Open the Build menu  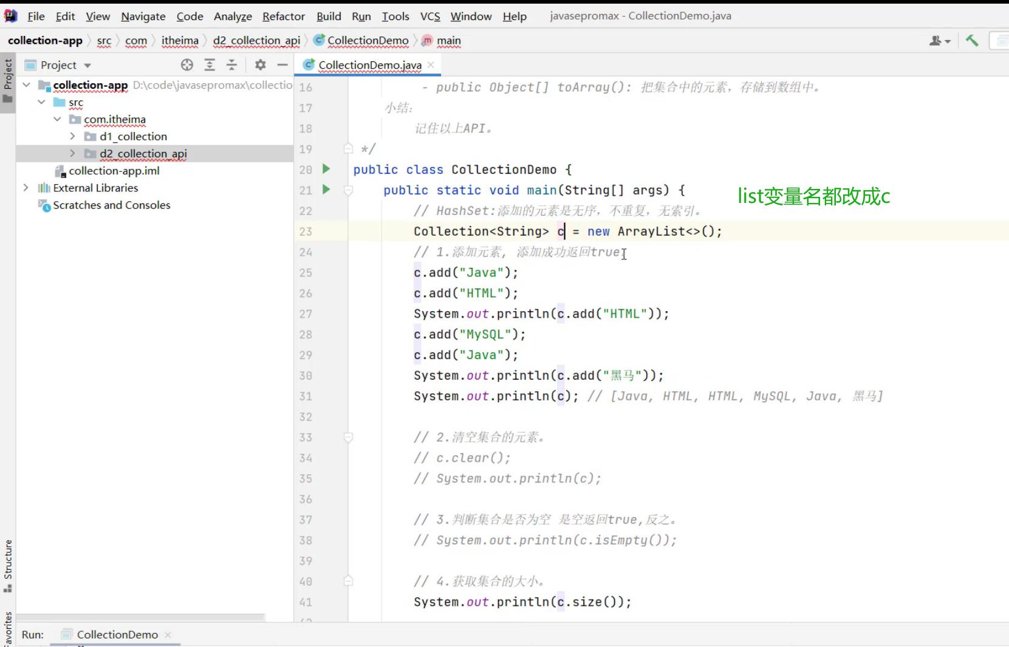click(x=329, y=16)
